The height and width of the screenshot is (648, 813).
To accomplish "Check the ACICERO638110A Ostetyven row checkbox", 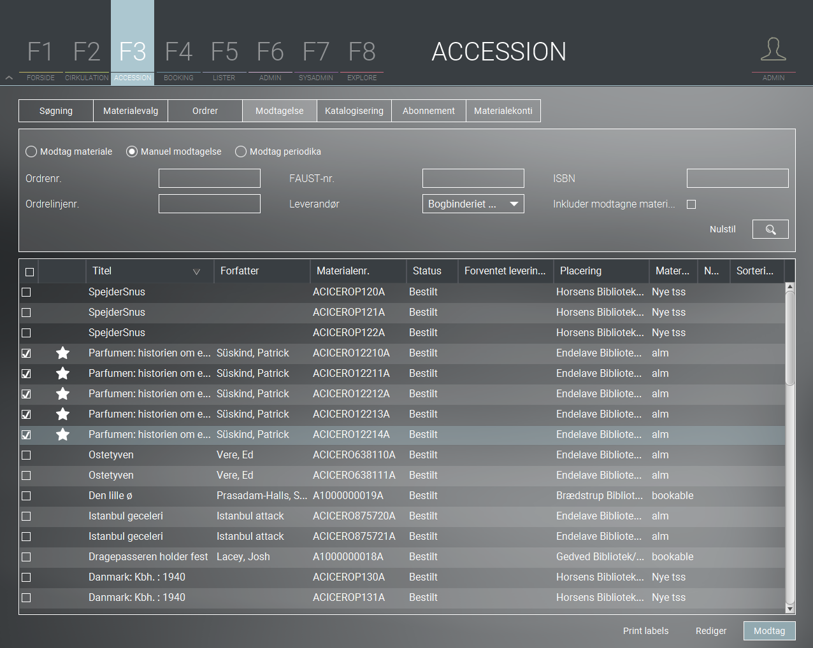I will [26, 455].
